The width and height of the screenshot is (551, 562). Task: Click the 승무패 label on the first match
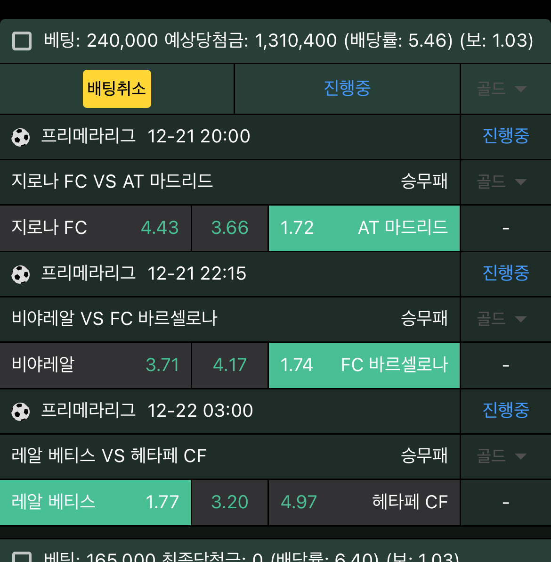click(424, 182)
